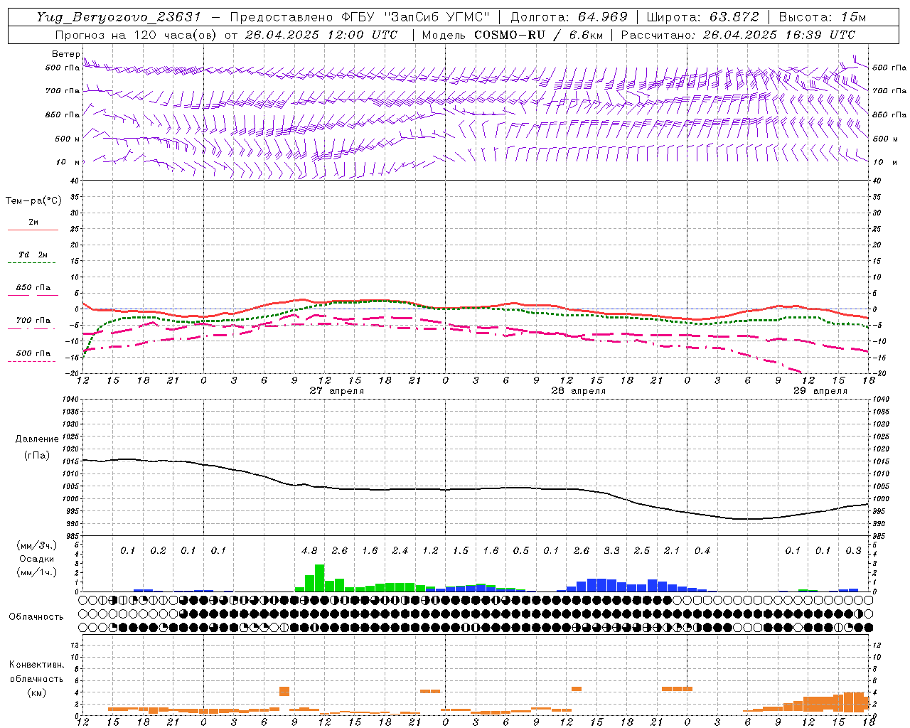Image resolution: width=910 pixels, height=728 pixels.
Task: Click the Давление panel label
Action: [37, 439]
